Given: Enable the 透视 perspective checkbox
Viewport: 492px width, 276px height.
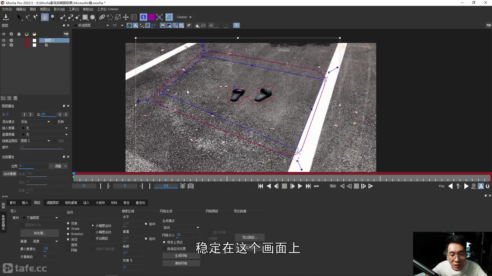Looking at the screenshot, I should (68, 245).
